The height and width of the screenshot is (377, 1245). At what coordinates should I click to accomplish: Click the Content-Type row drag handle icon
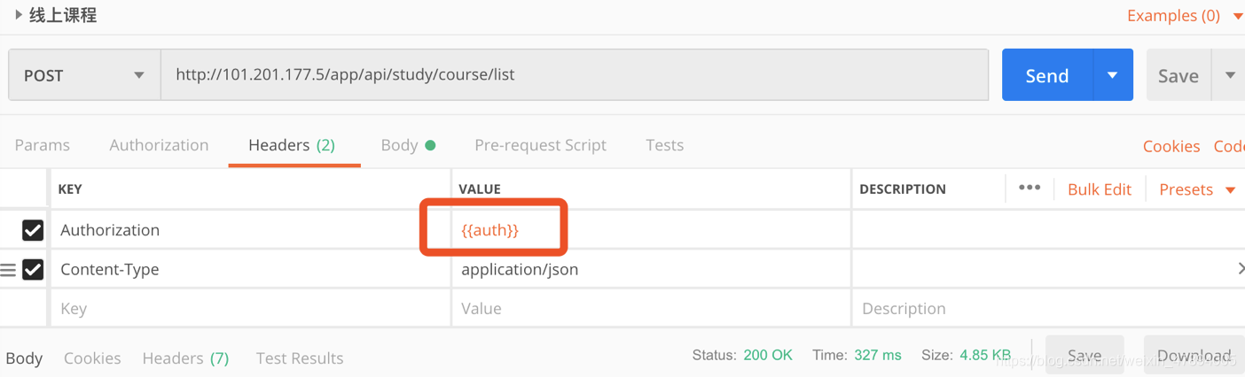point(8,270)
